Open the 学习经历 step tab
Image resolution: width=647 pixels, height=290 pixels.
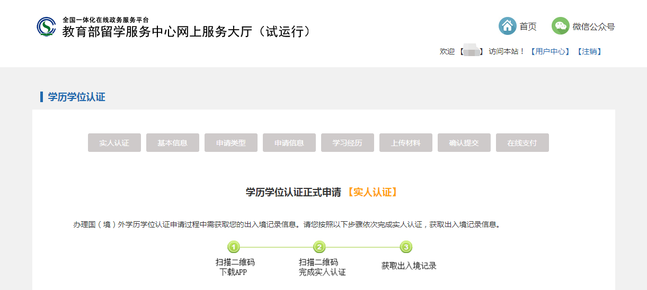(x=348, y=143)
